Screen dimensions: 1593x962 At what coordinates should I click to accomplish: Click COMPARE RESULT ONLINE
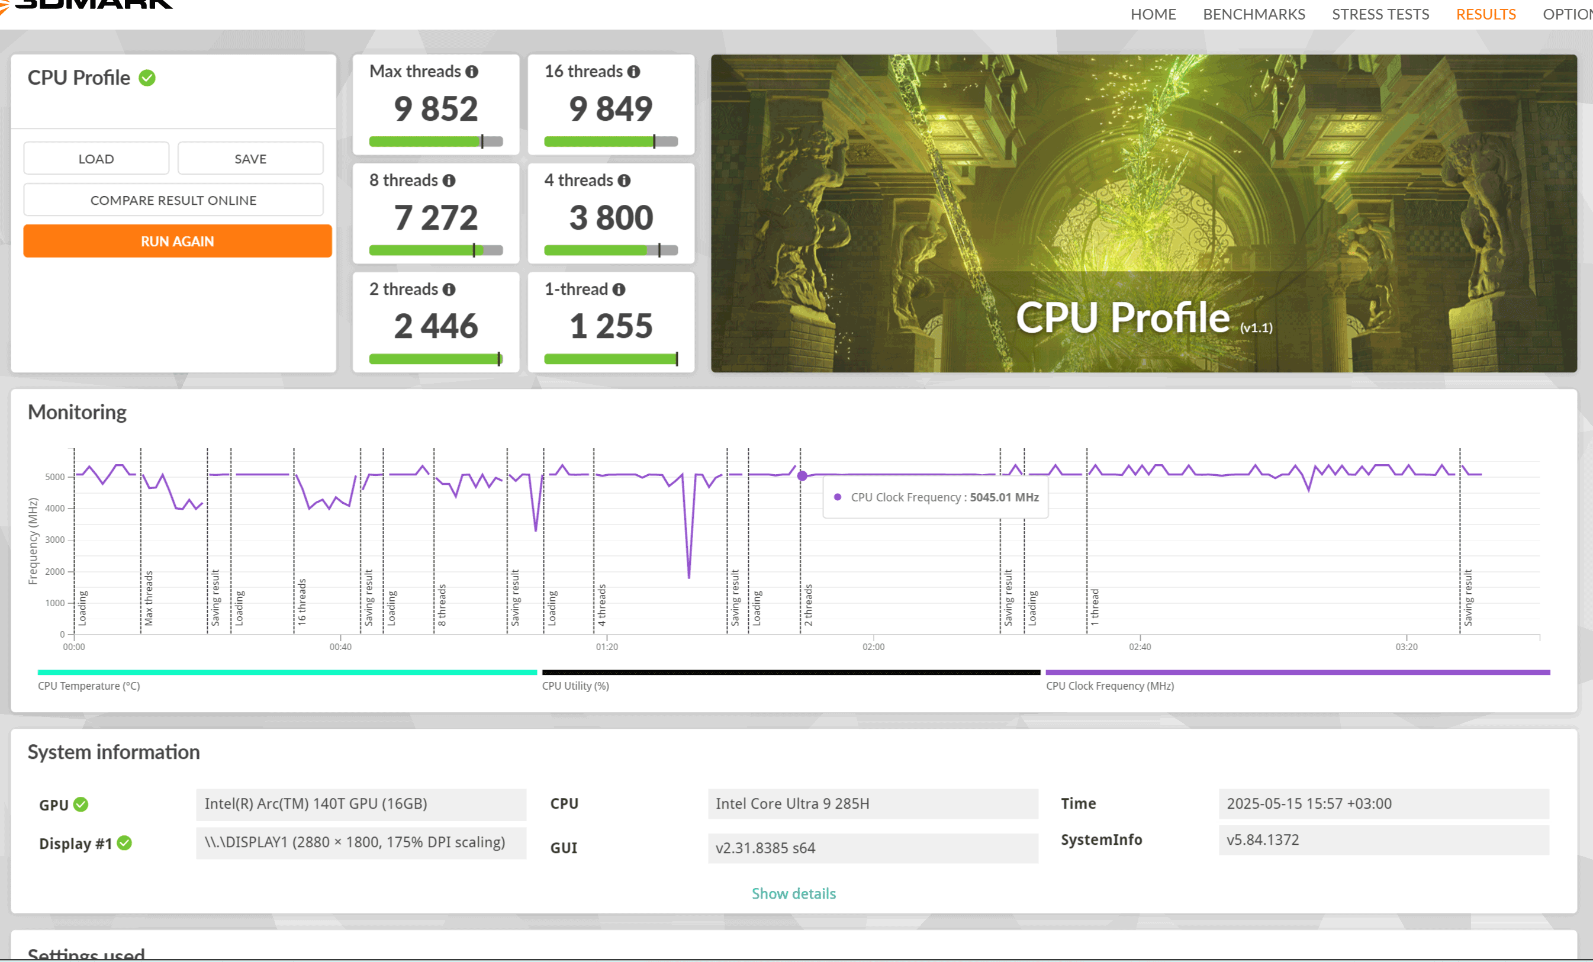(x=173, y=200)
